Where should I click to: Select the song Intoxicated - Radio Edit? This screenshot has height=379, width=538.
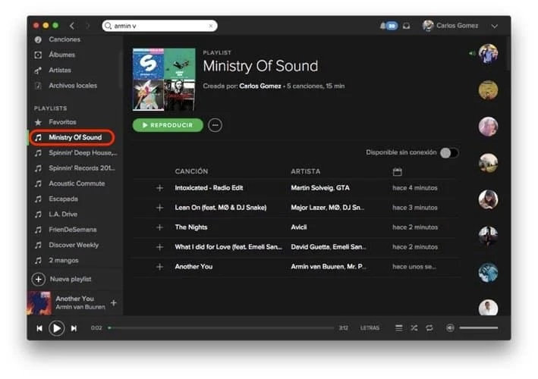pos(209,188)
